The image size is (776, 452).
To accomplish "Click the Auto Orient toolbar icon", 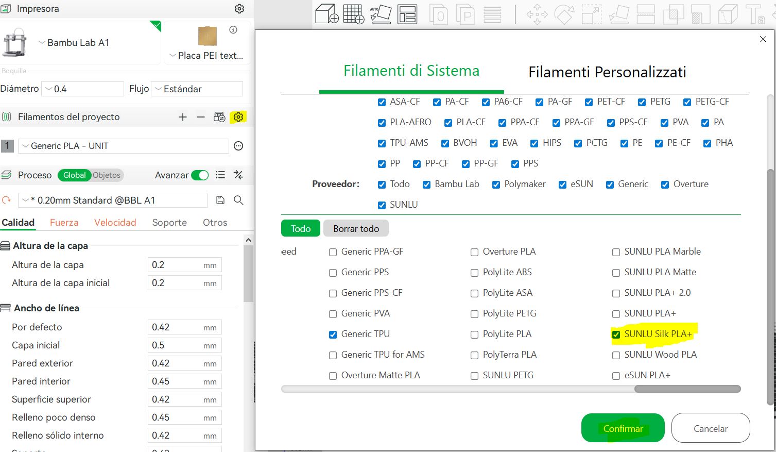I will [x=381, y=14].
